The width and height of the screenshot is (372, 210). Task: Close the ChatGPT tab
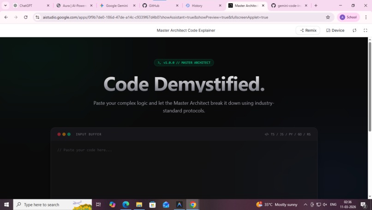point(48,6)
